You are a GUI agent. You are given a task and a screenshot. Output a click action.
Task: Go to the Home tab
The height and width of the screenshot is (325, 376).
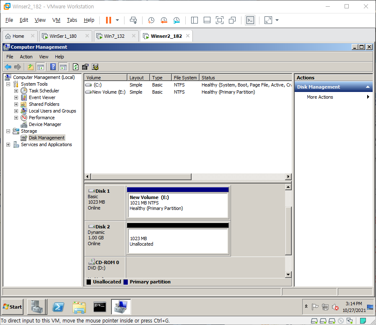pyautogui.click(x=18, y=36)
